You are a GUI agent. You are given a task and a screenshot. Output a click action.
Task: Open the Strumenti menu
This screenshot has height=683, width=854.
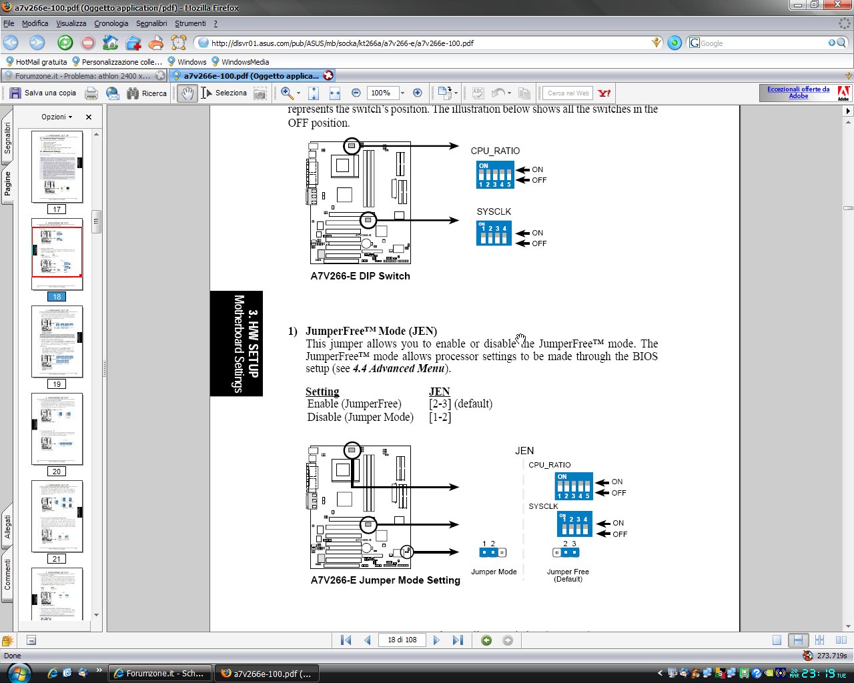click(x=190, y=23)
